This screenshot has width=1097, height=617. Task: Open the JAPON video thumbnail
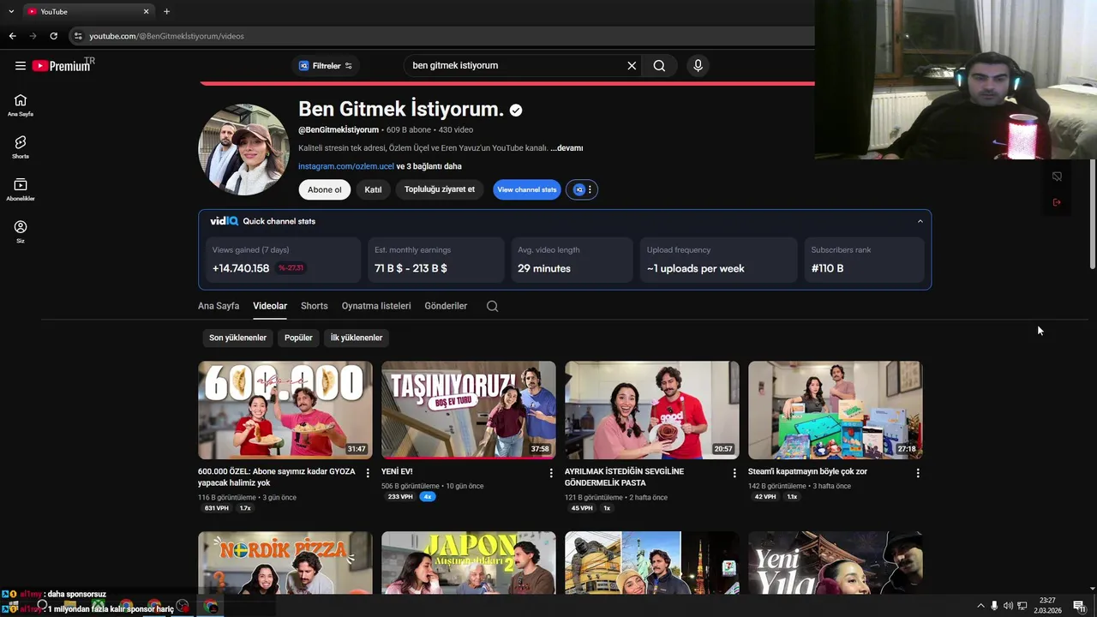click(469, 562)
